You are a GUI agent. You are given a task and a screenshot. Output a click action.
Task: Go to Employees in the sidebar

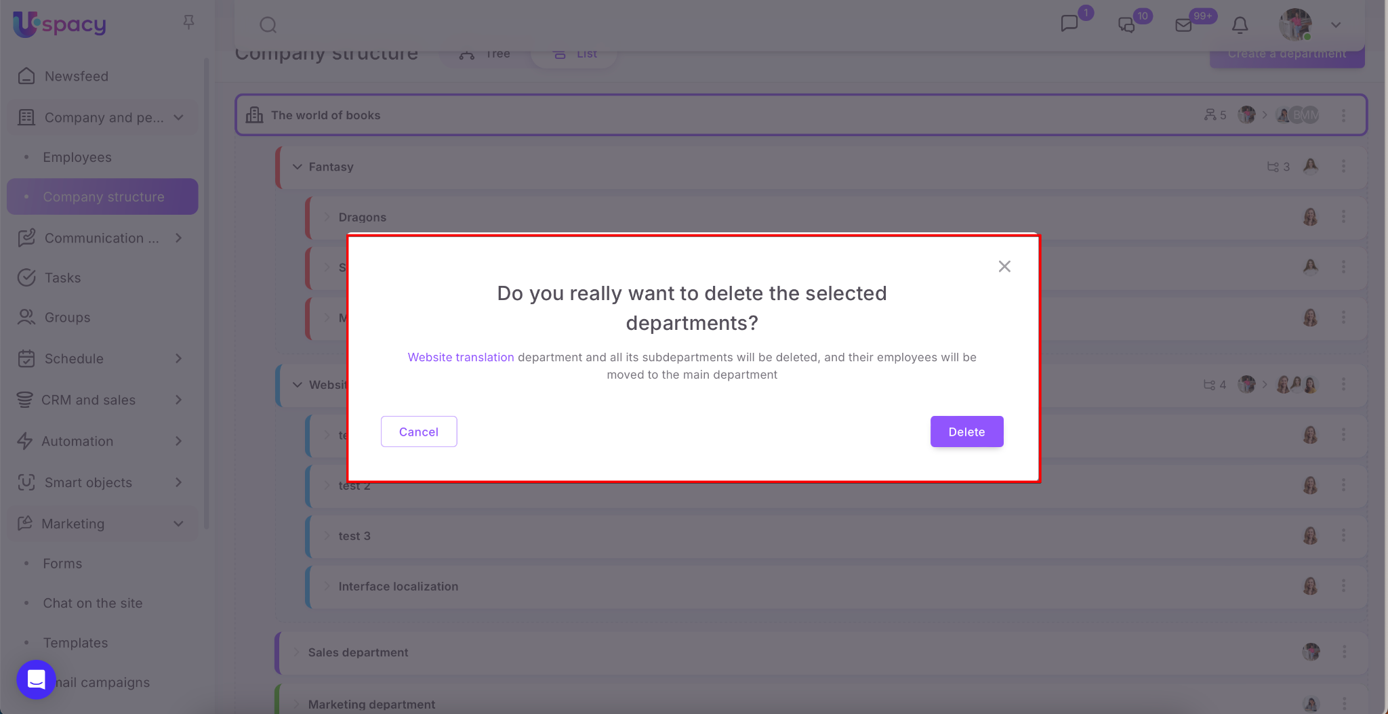pos(77,157)
